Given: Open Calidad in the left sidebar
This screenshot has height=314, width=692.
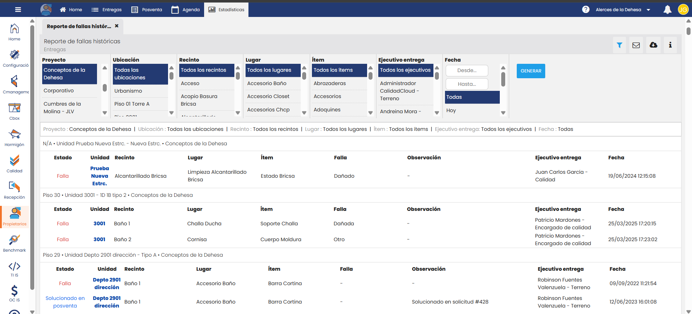Looking at the screenshot, I should pyautogui.click(x=14, y=164).
